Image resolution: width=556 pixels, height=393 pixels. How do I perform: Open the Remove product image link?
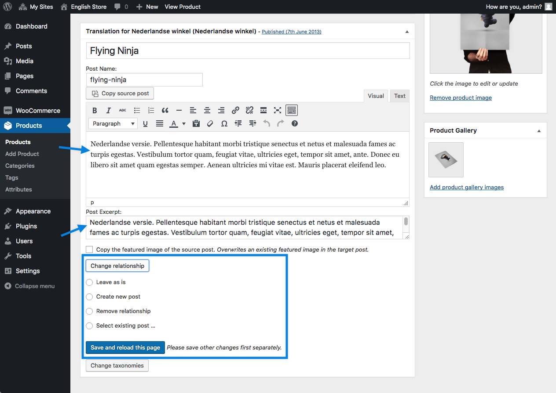461,97
